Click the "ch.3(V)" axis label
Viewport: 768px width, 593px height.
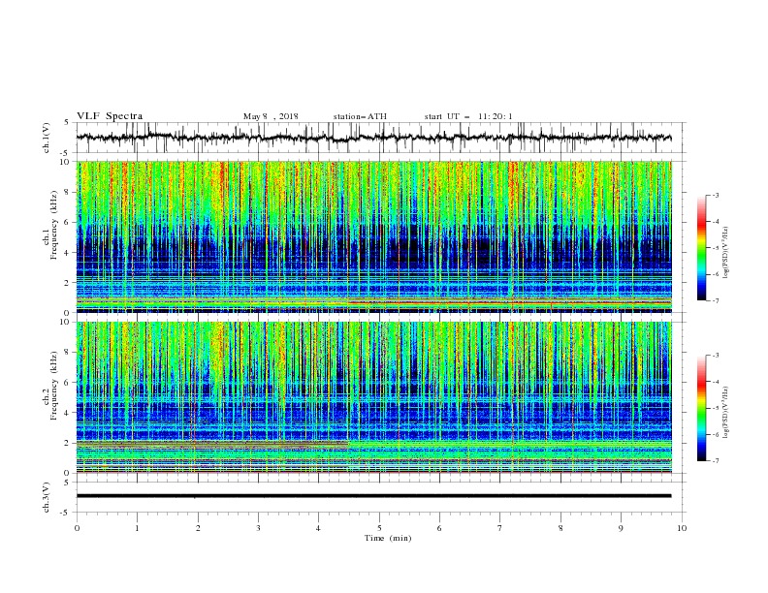(x=47, y=497)
